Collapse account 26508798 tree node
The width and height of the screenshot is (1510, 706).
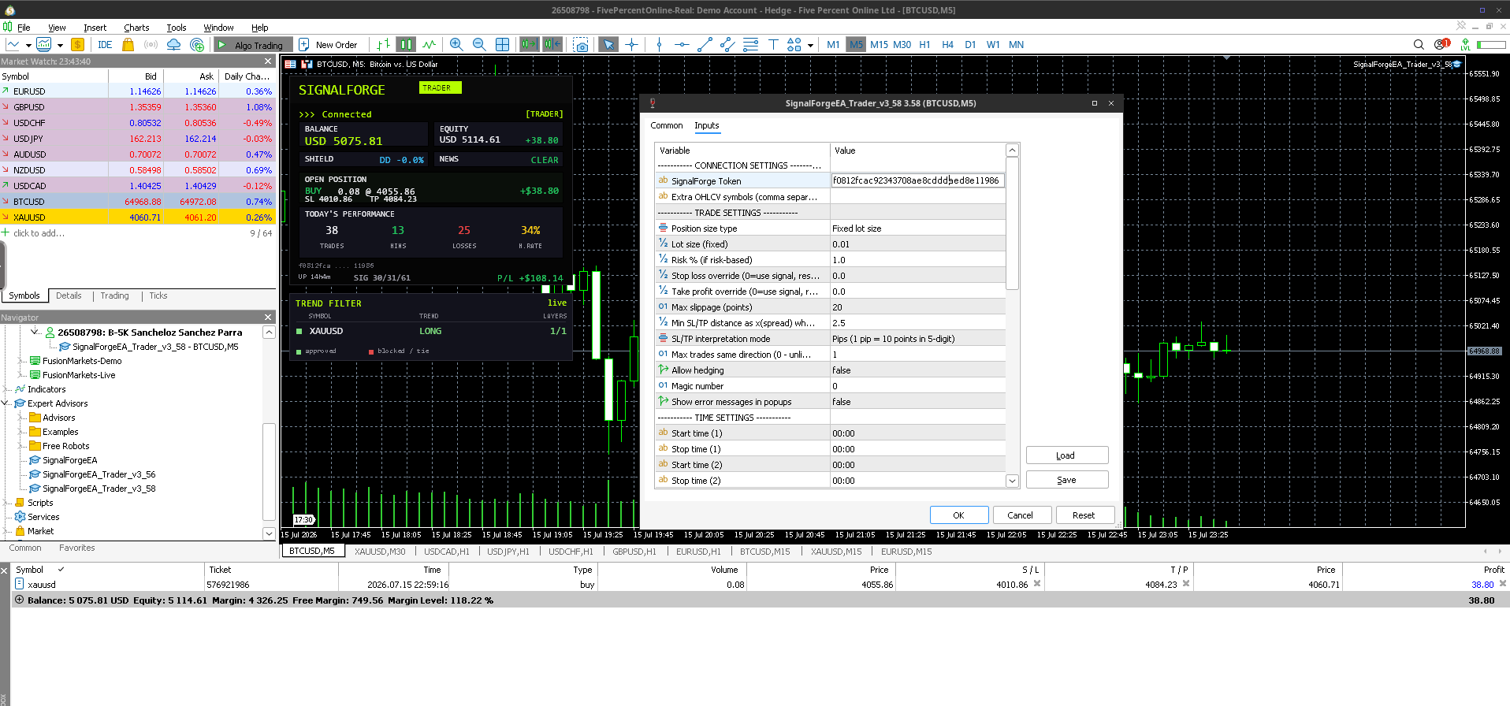[35, 332]
